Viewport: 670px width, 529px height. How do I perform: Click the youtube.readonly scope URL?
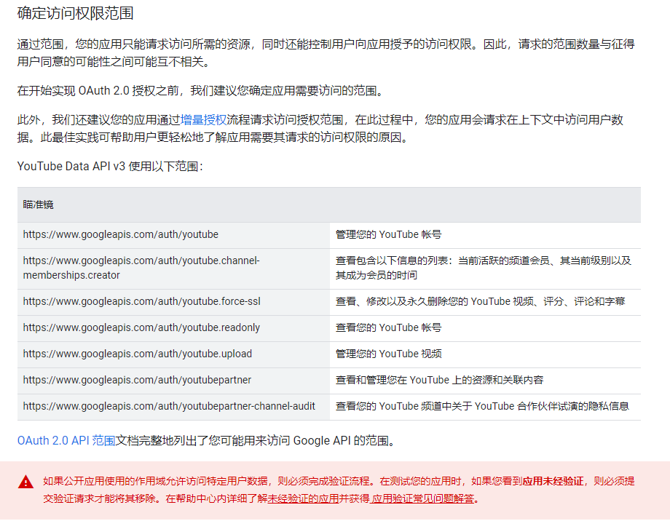(x=141, y=327)
